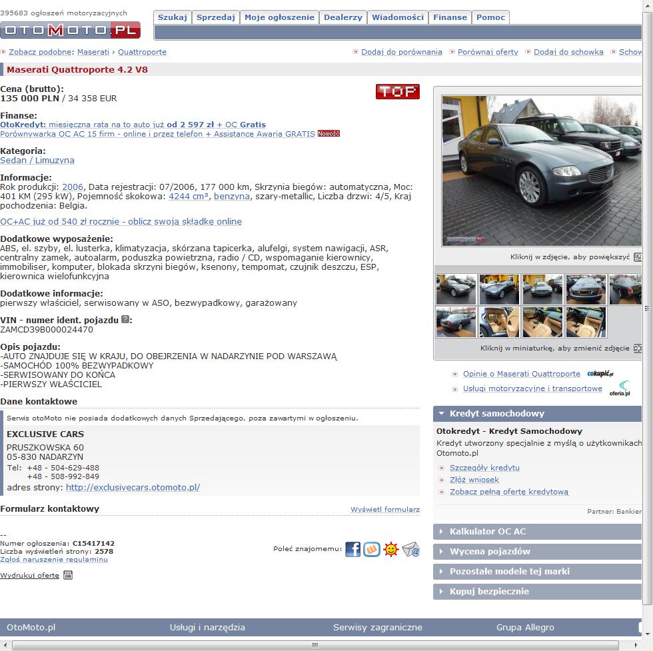Screen dimensions: 653x651
Task: Open the Pomoc tab
Action: coord(490,17)
